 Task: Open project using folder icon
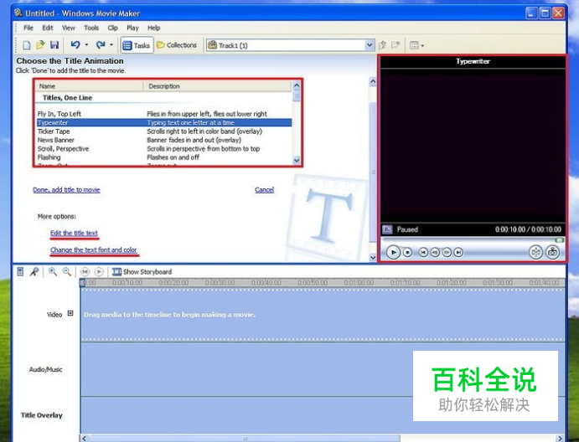pyautogui.click(x=40, y=45)
